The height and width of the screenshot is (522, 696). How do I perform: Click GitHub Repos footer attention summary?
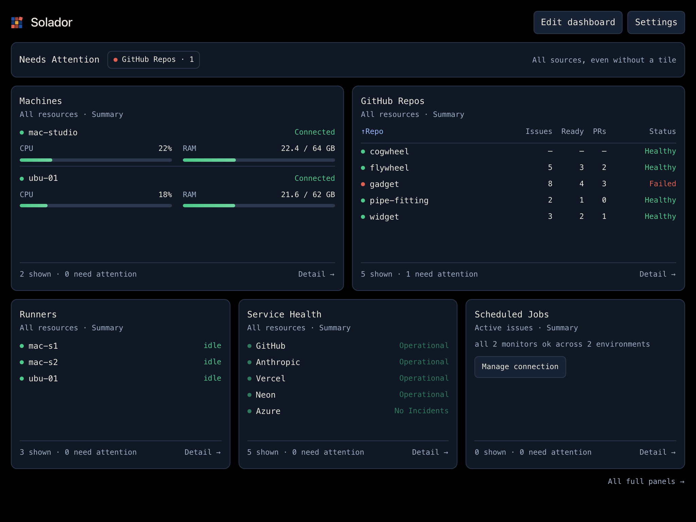click(x=419, y=274)
